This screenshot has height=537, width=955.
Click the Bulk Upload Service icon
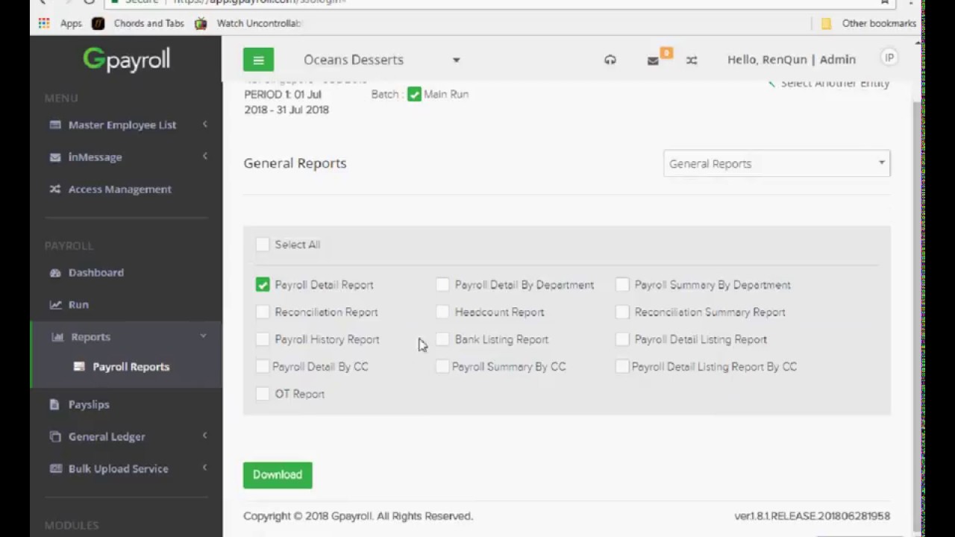click(55, 468)
